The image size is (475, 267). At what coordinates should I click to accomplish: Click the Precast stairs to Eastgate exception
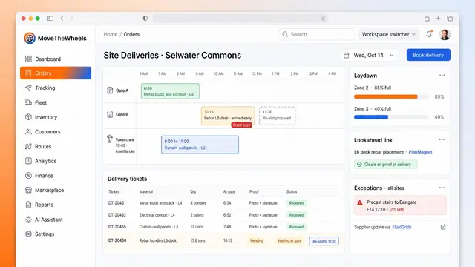point(400,205)
